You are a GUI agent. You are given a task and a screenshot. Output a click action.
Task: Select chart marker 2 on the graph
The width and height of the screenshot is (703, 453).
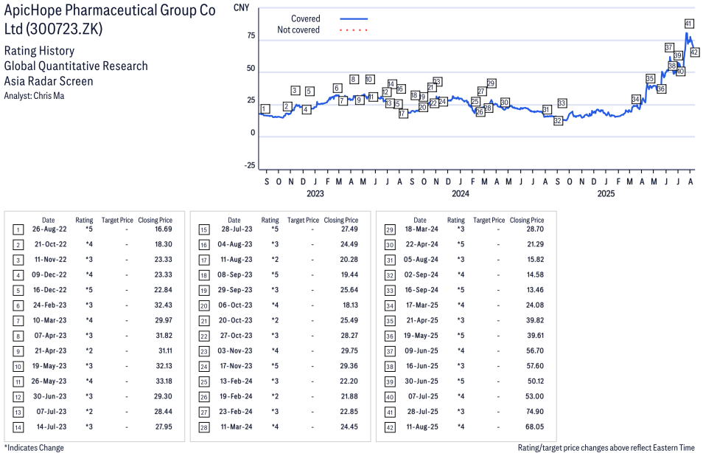(287, 107)
